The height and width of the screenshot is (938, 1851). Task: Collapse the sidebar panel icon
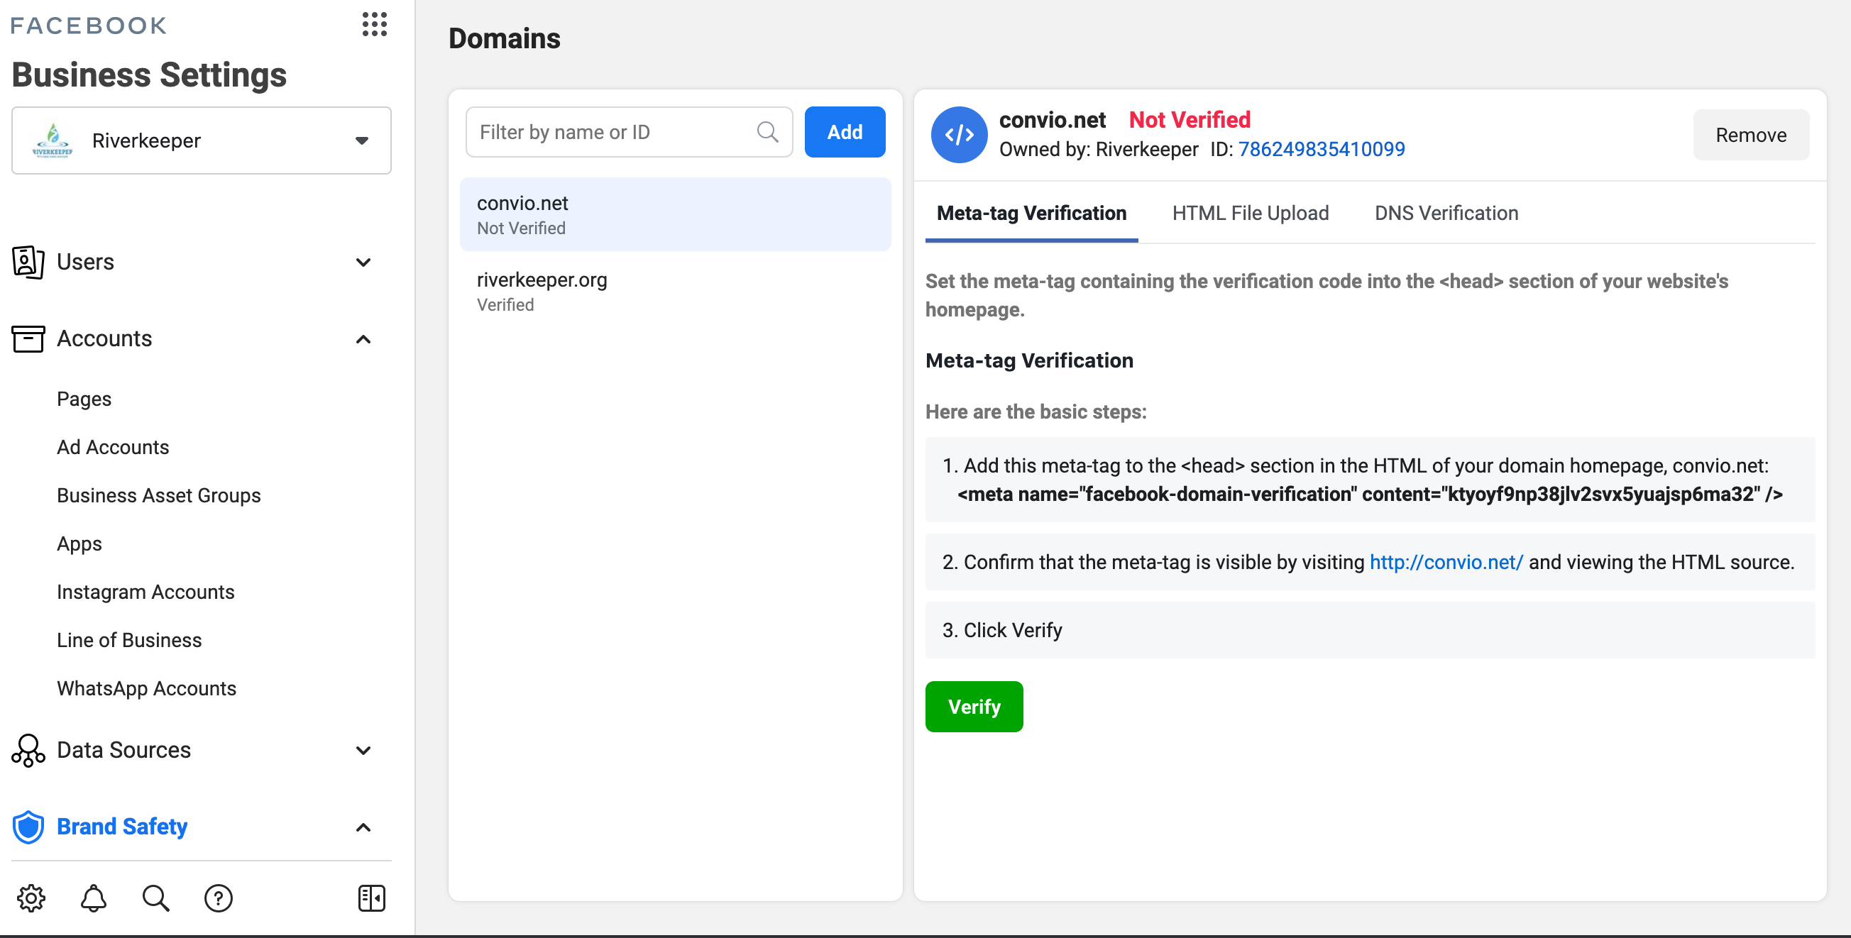371,898
